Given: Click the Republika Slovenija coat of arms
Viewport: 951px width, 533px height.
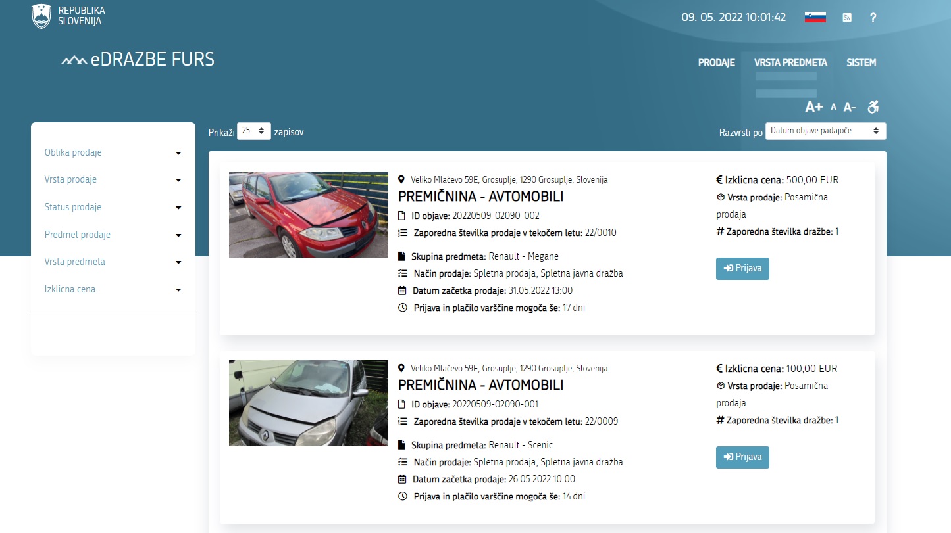Looking at the screenshot, I should tap(41, 16).
